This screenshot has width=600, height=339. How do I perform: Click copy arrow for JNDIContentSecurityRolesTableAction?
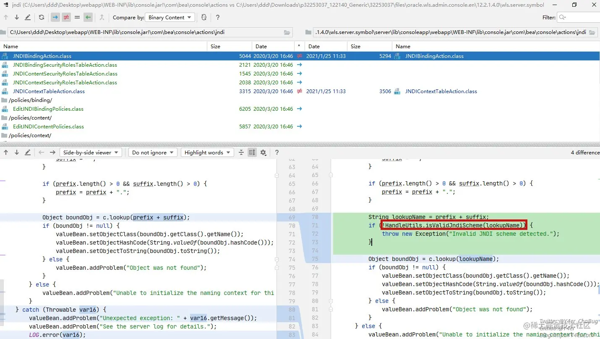click(300, 74)
